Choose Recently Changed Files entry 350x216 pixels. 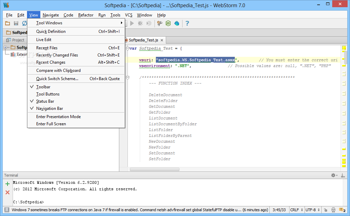pos(76,55)
